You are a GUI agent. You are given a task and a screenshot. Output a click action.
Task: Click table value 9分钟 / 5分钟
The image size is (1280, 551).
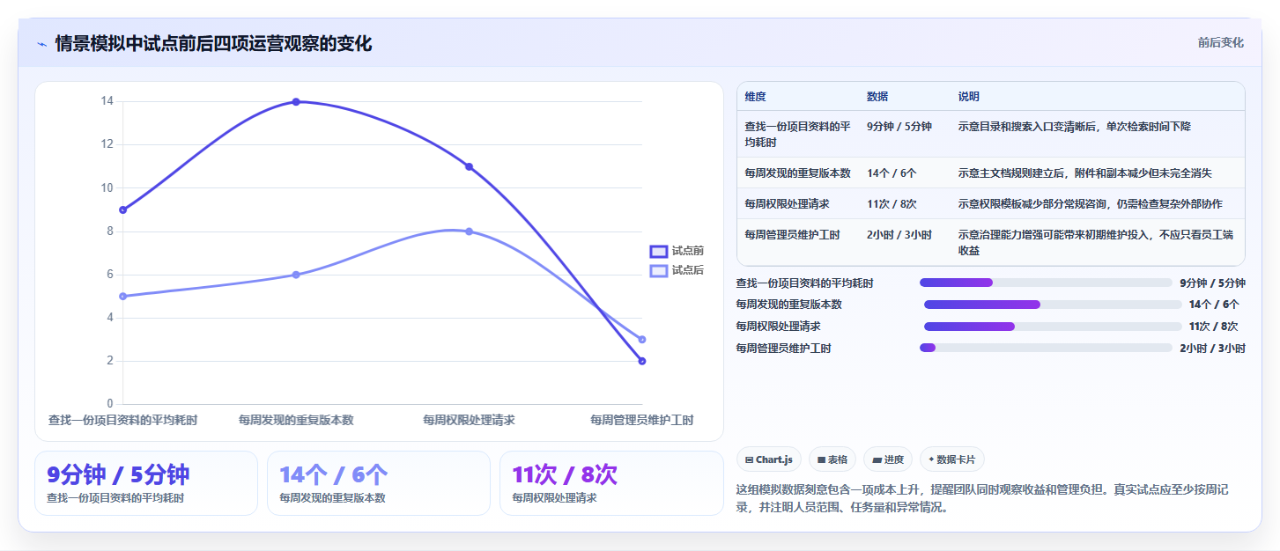899,127
